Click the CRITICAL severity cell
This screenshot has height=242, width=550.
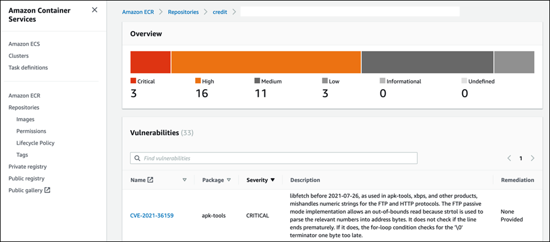[257, 216]
